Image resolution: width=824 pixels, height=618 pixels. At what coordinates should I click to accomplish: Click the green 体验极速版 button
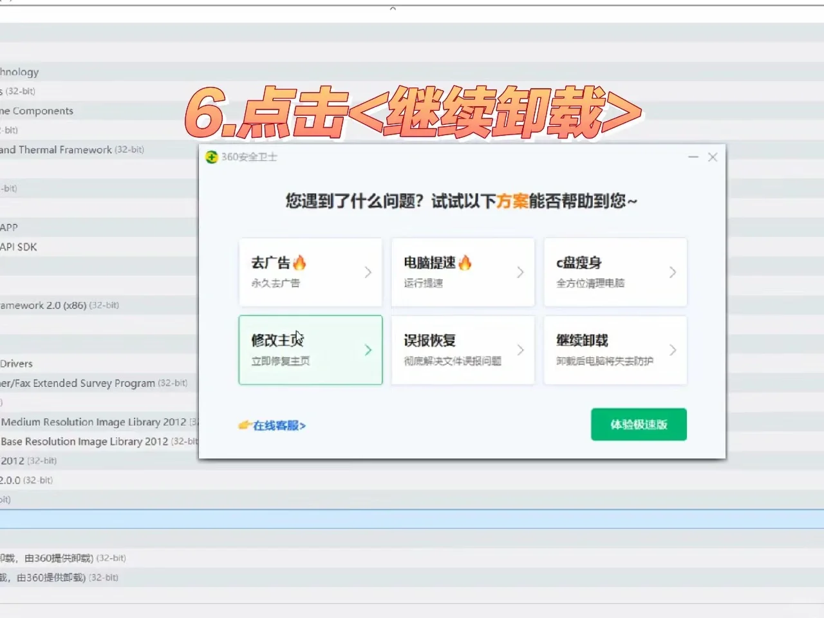(638, 424)
